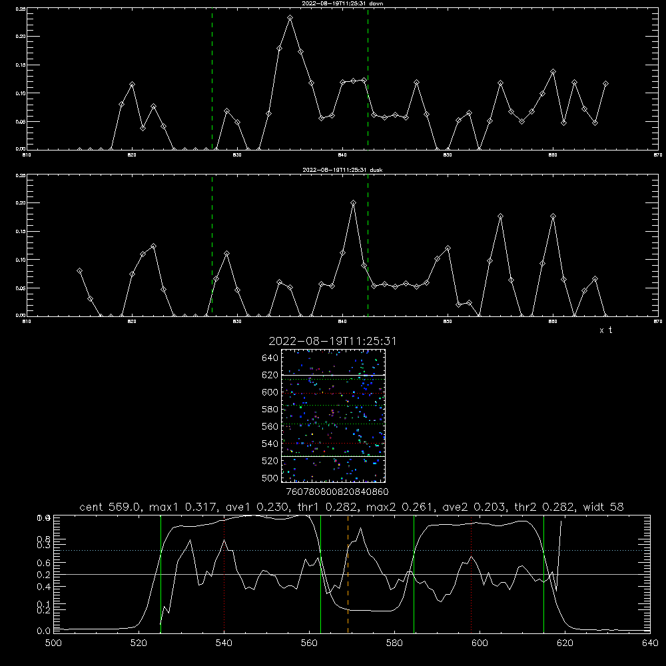This screenshot has height=666, width=666.
Task: Click the "580" x-axis label of the bottom profile plot
Action: click(x=394, y=643)
